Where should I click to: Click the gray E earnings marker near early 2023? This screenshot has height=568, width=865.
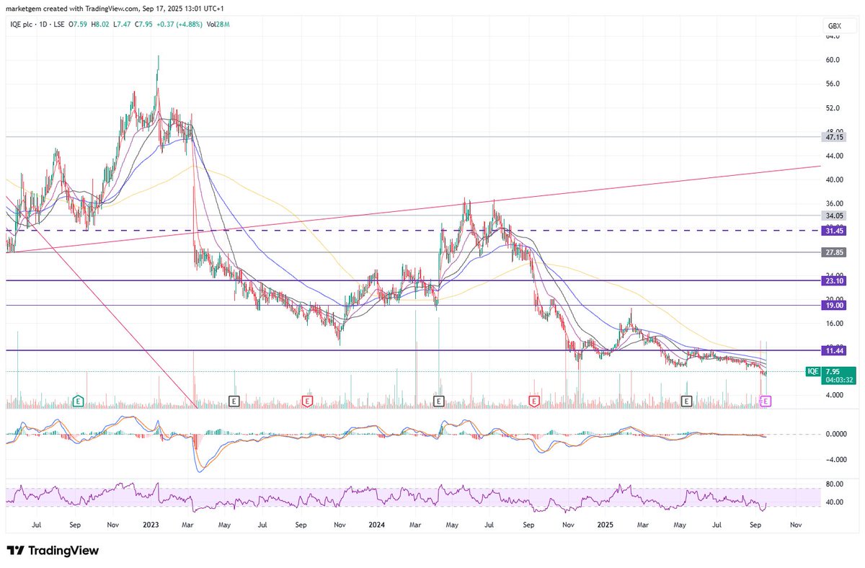[x=234, y=401]
